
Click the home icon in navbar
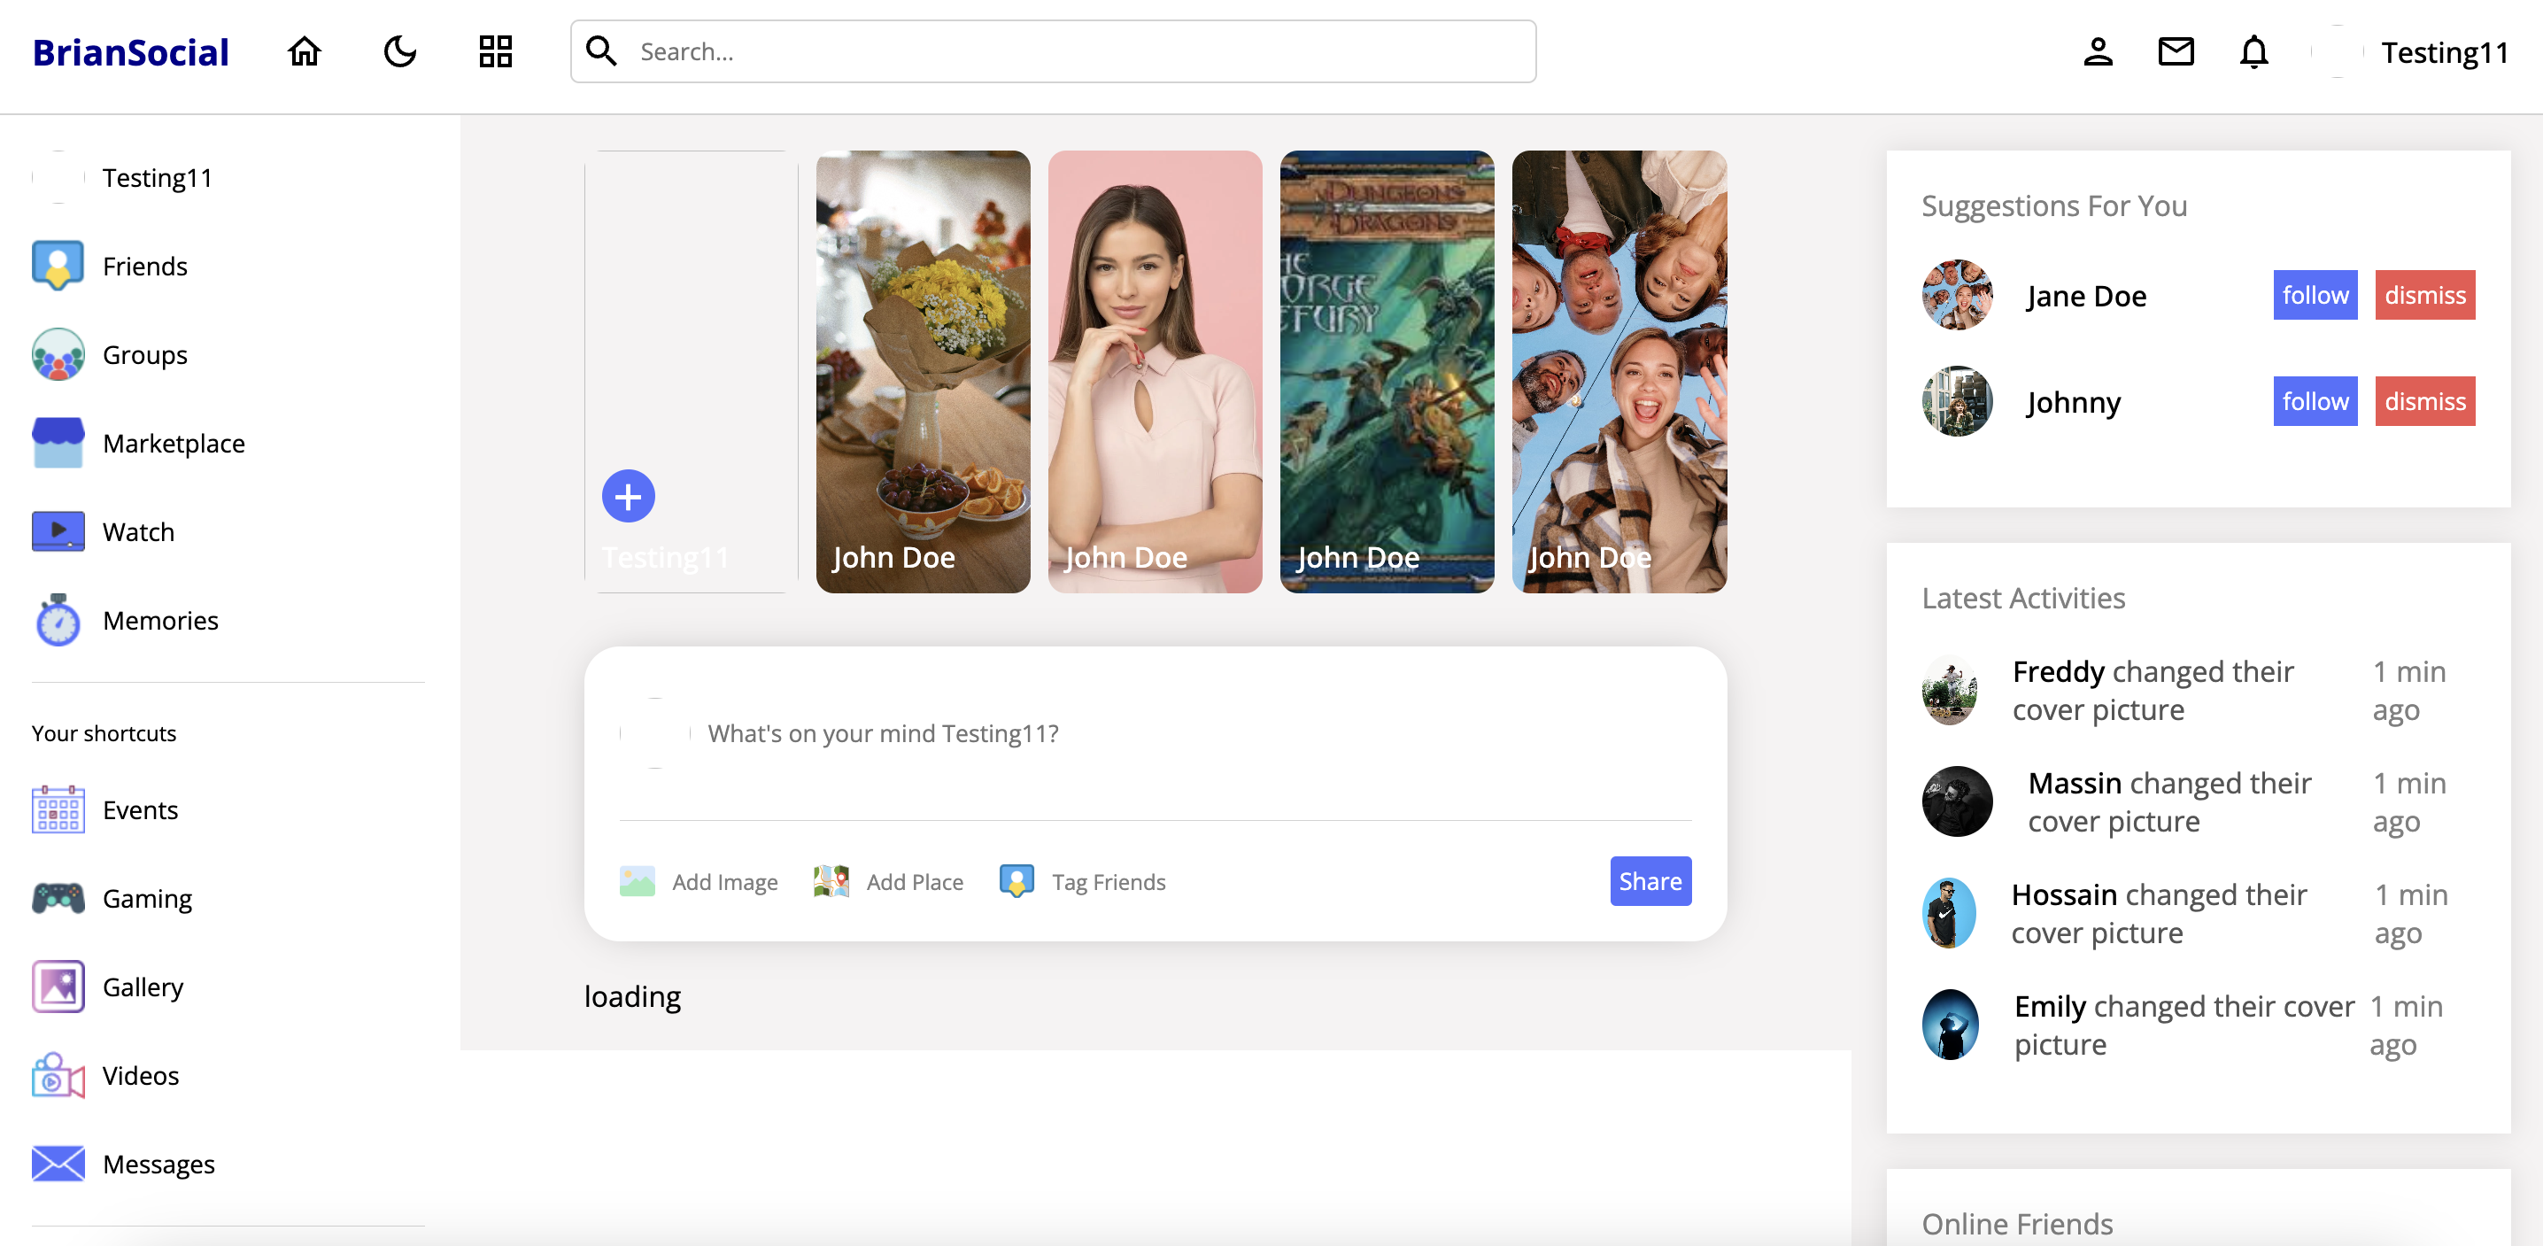click(x=304, y=51)
